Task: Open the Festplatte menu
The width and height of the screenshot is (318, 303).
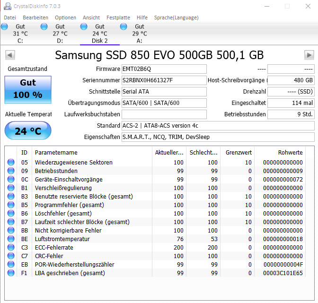Action: pyautogui.click(x=118, y=17)
